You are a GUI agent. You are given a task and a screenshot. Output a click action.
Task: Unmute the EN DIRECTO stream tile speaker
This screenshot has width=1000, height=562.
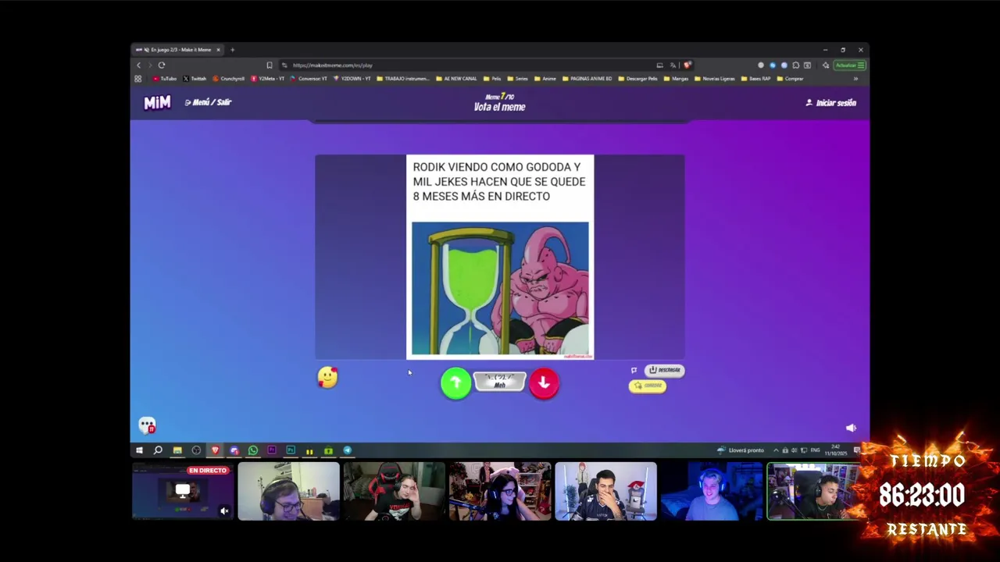(x=224, y=511)
